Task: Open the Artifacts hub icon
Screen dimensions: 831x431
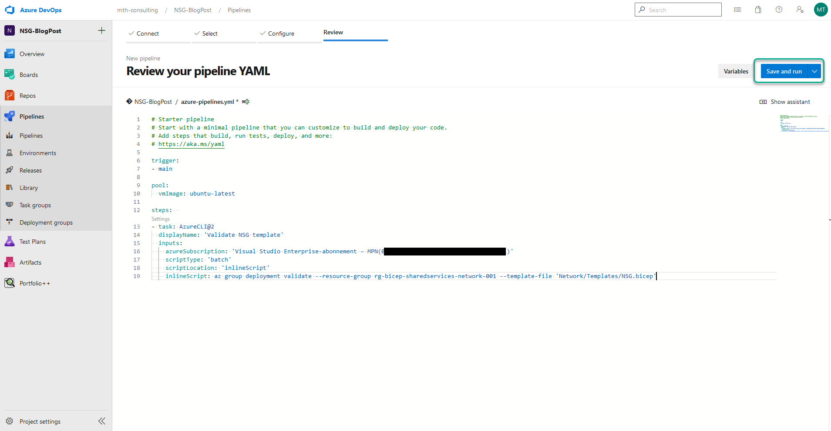Action: [x=10, y=262]
